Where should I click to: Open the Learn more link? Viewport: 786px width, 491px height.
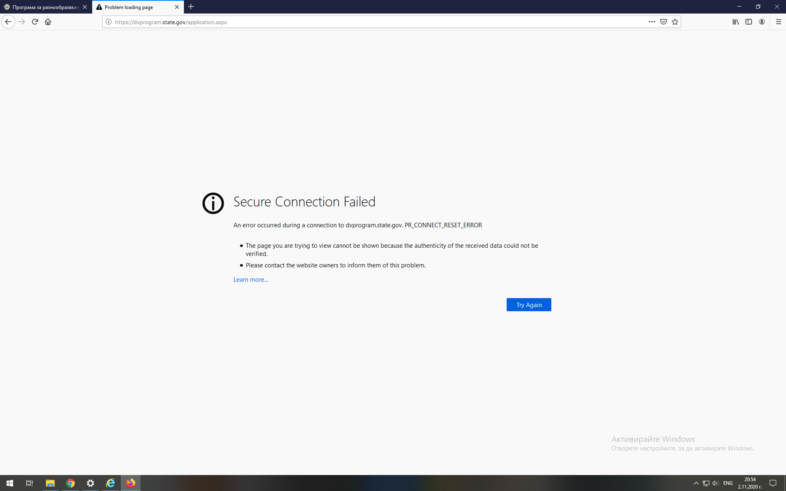point(251,280)
